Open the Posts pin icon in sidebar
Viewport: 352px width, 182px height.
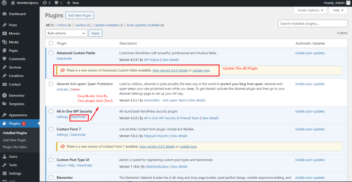click(4, 25)
